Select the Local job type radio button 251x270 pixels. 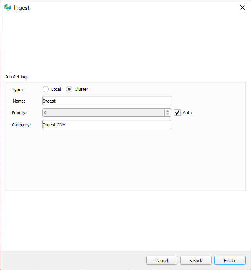pos(46,89)
